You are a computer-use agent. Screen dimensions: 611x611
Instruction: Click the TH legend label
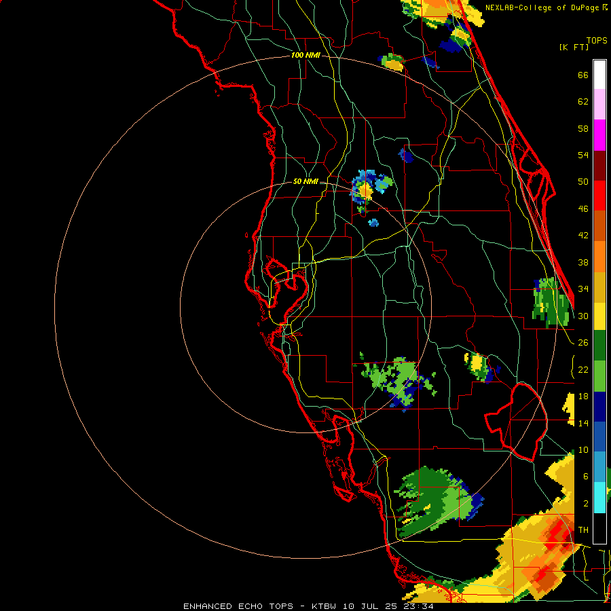click(x=583, y=530)
